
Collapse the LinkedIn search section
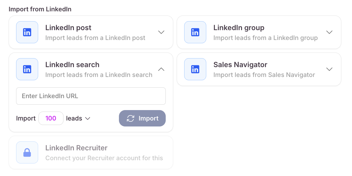(161, 69)
